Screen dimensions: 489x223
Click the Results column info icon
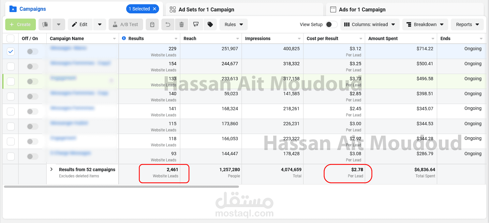[x=124, y=38]
